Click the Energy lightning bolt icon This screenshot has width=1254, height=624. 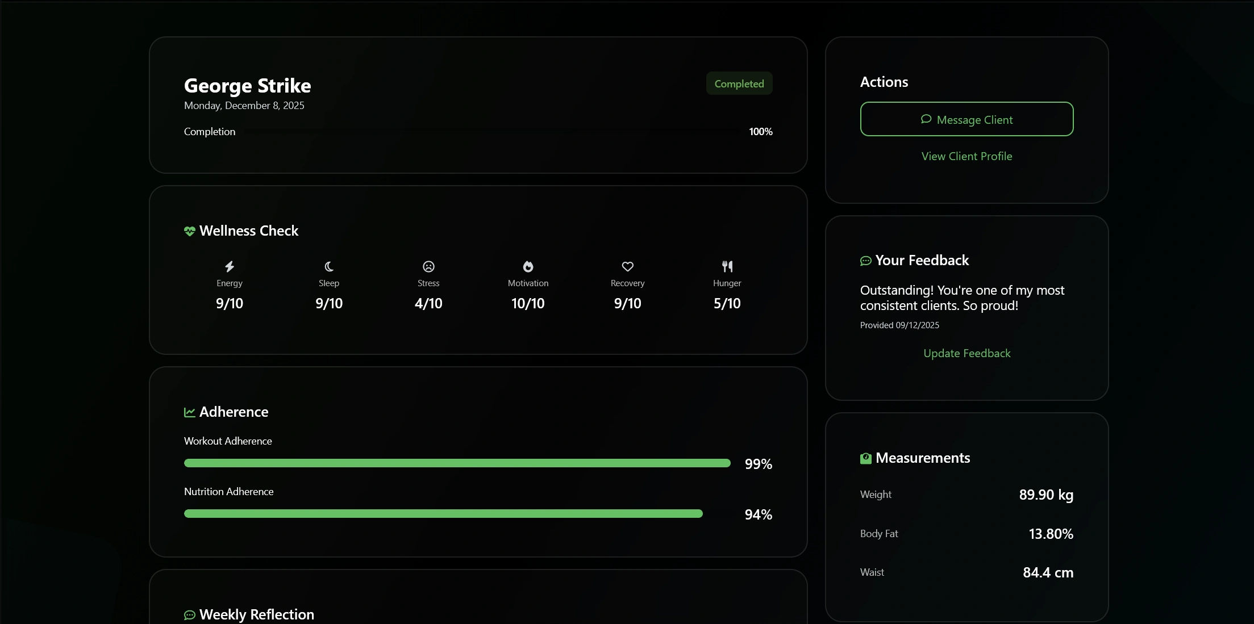click(x=230, y=266)
